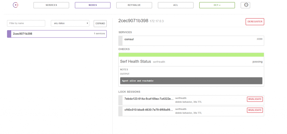Open the Key/Value tab
Screen dimensions: 287x134
(134, 5)
